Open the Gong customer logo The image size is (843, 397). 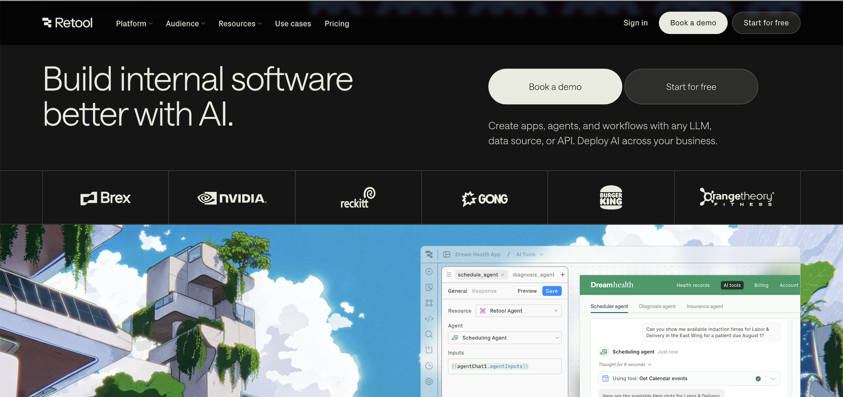click(485, 199)
